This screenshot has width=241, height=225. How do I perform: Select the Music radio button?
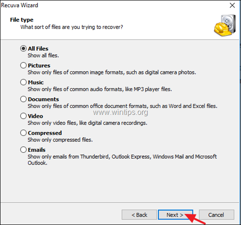pyautogui.click(x=23, y=82)
